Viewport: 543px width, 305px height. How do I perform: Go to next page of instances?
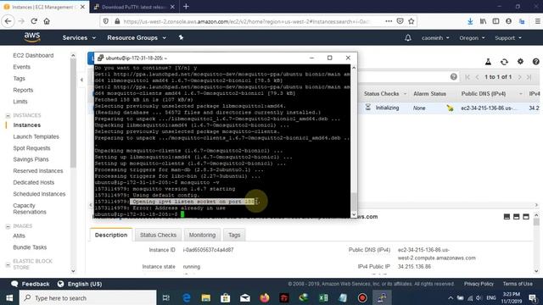click(519, 77)
